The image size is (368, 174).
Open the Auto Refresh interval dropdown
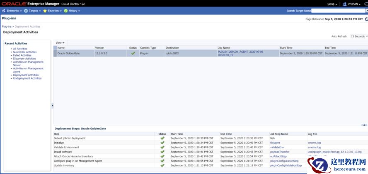[359, 36]
